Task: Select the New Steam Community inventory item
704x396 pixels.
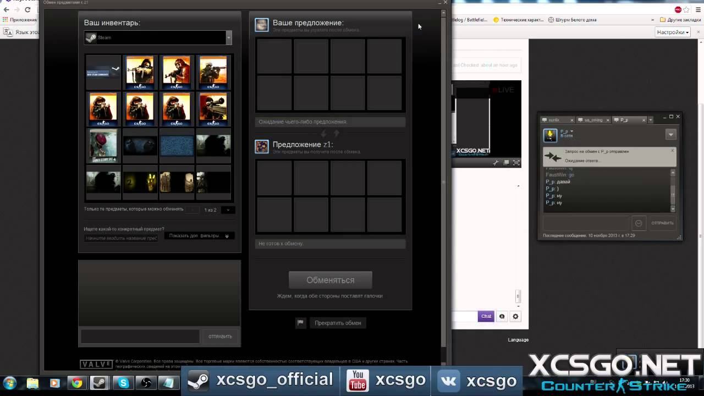Action: coord(103,72)
